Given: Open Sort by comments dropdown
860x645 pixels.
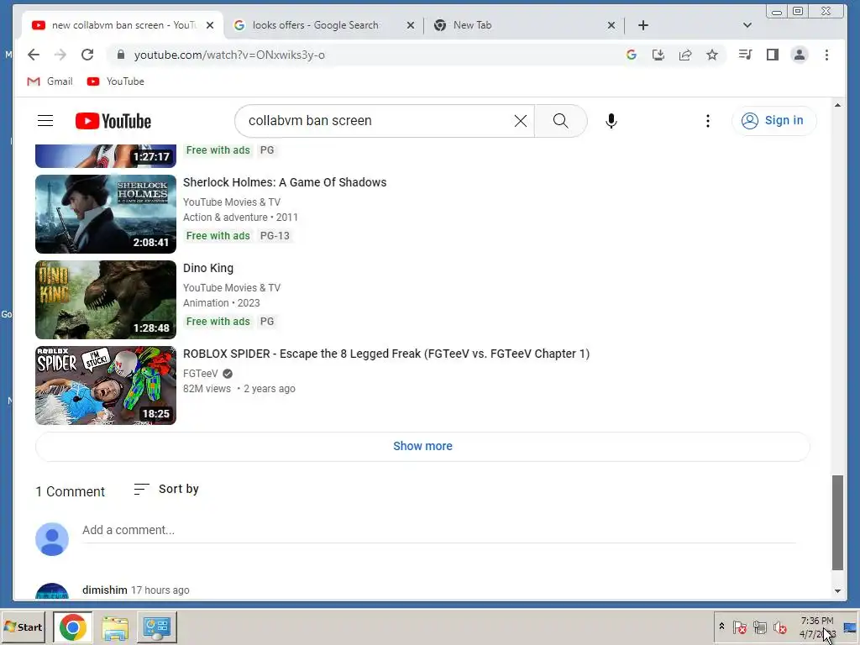Looking at the screenshot, I should 166,489.
